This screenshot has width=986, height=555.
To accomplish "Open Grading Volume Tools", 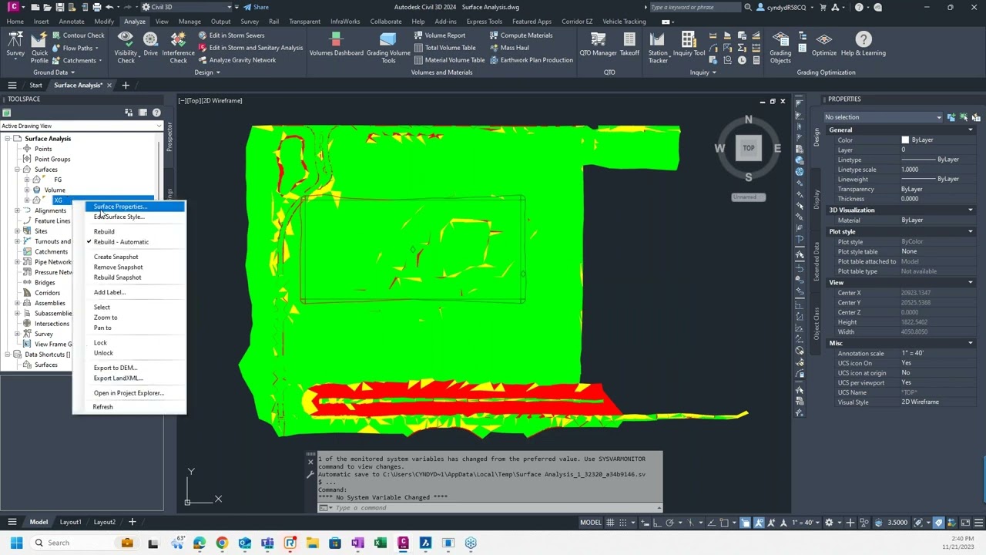I will (387, 47).
